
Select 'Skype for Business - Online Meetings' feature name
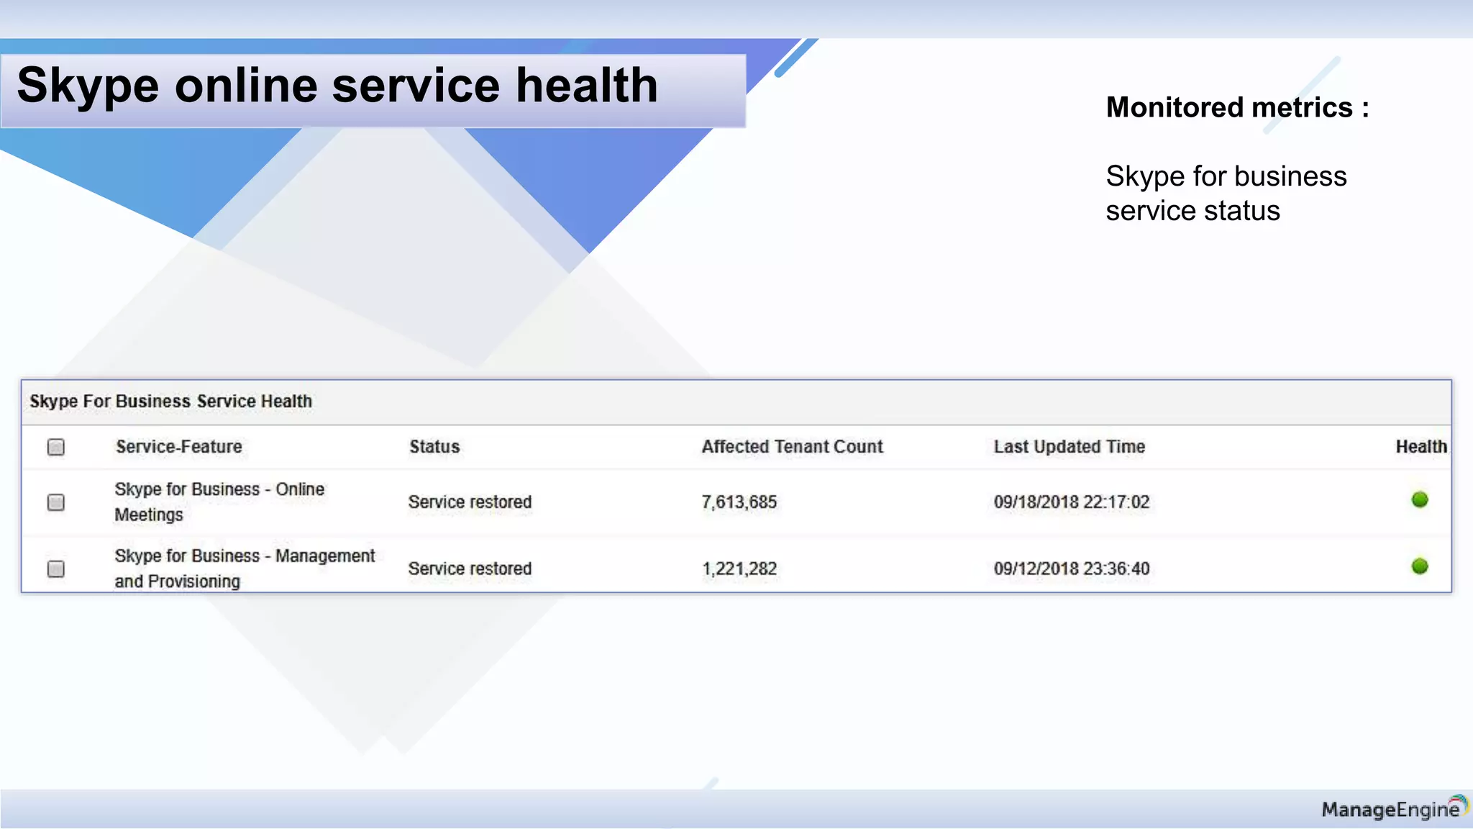click(x=219, y=502)
